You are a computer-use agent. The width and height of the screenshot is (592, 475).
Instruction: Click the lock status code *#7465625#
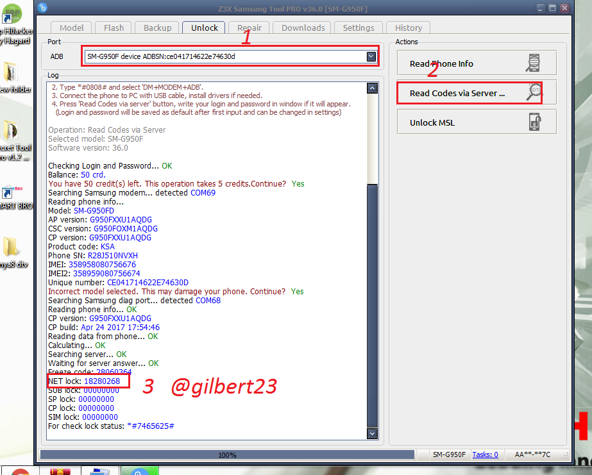(151, 426)
